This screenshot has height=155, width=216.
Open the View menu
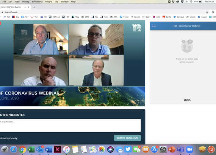17,2
